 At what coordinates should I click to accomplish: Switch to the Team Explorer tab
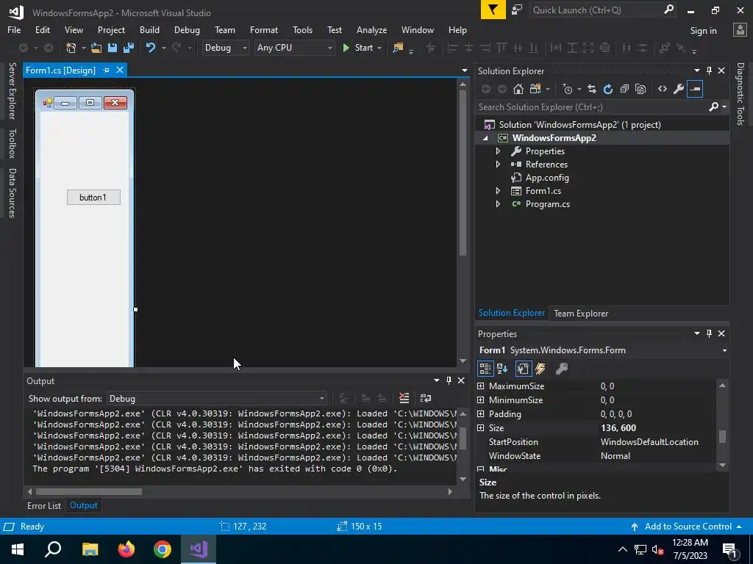(x=581, y=313)
